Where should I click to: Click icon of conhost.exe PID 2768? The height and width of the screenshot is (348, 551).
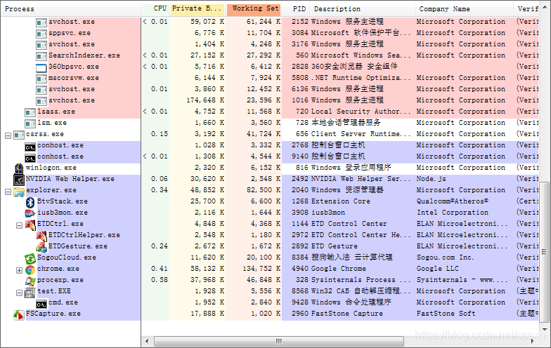(30, 147)
